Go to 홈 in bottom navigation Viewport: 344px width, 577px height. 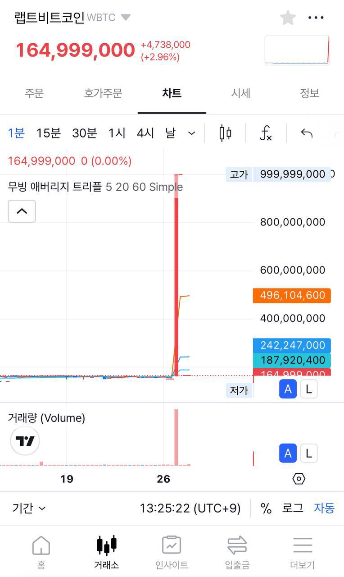point(41,552)
